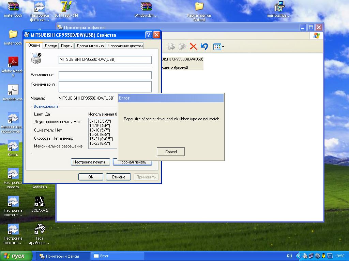Click the printer name input field
This screenshot has height=261, width=349.
pos(105,60)
